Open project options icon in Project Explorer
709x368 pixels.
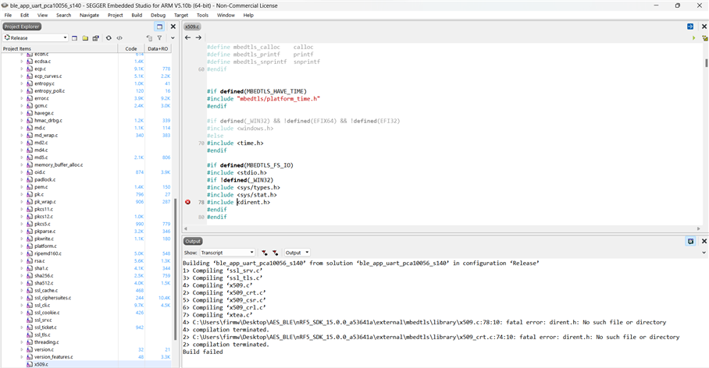click(x=95, y=38)
